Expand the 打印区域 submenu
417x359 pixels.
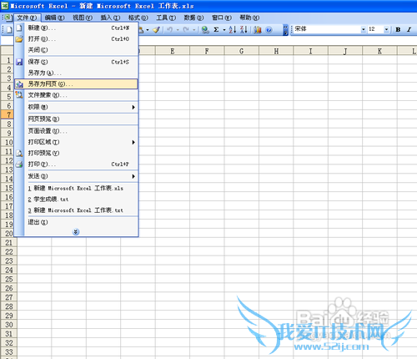point(76,142)
